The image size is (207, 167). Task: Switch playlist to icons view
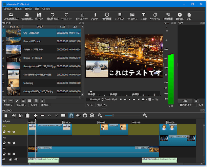pos(36,101)
